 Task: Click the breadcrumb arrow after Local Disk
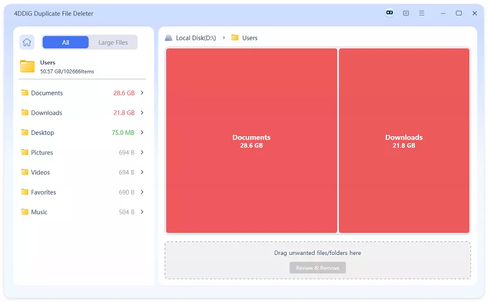(x=224, y=38)
